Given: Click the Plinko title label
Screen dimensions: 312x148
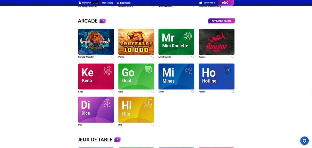Looking at the screenshot, I should [x=121, y=57].
